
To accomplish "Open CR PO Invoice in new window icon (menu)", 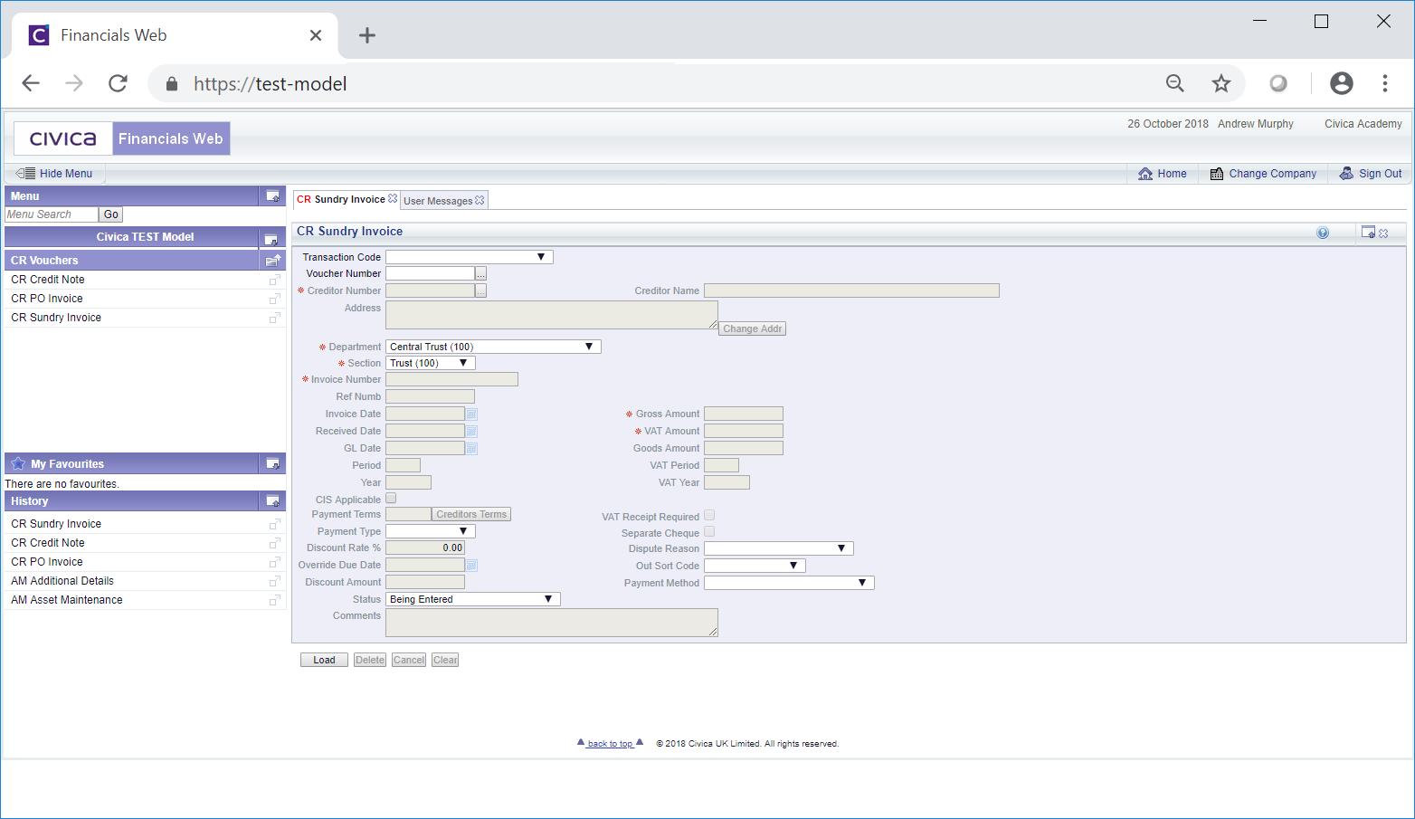I will click(275, 299).
